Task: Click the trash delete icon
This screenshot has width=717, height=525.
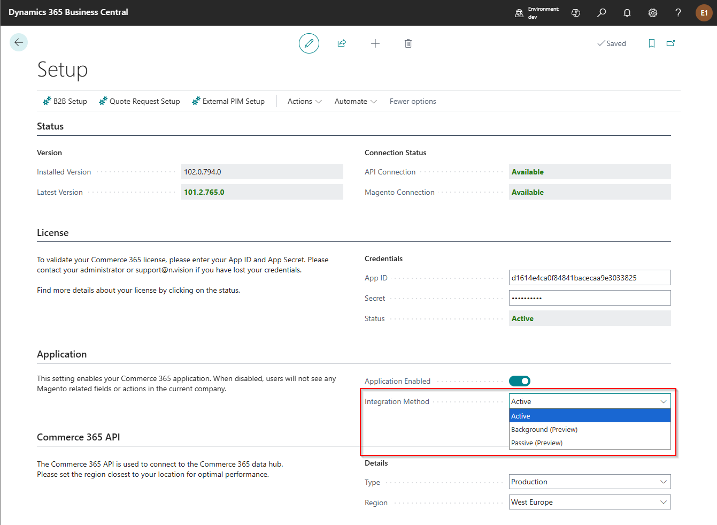Action: (408, 43)
